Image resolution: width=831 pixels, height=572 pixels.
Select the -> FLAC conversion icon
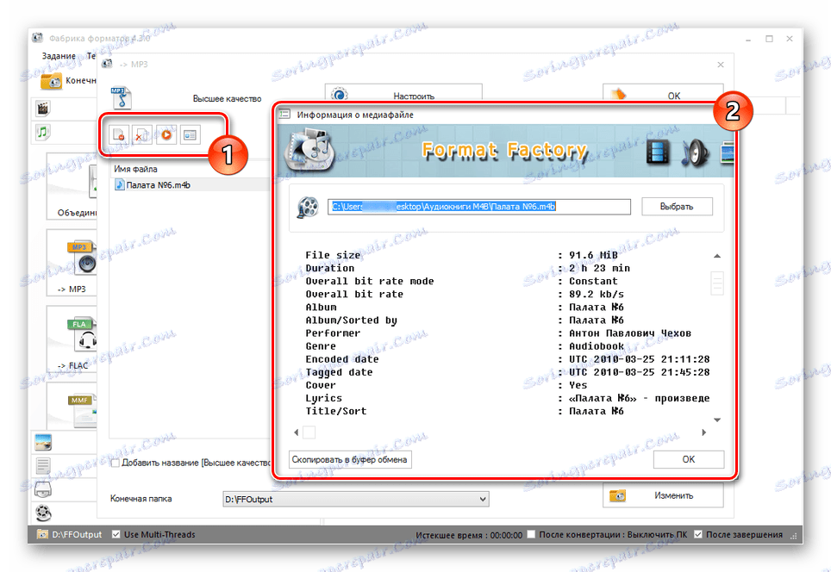[x=81, y=335]
